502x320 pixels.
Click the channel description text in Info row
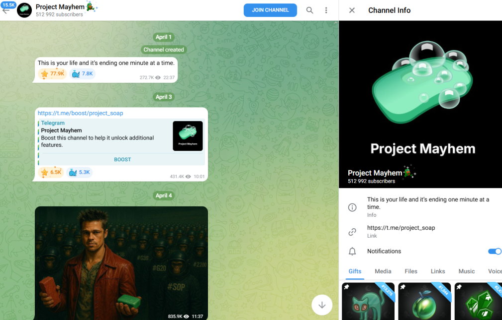[428, 203]
